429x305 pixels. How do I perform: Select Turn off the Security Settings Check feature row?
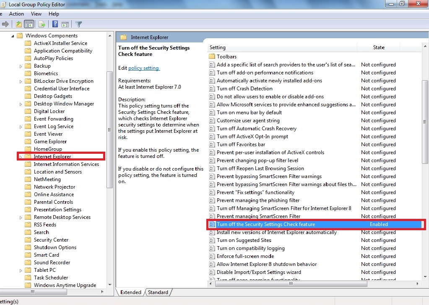coord(315,224)
